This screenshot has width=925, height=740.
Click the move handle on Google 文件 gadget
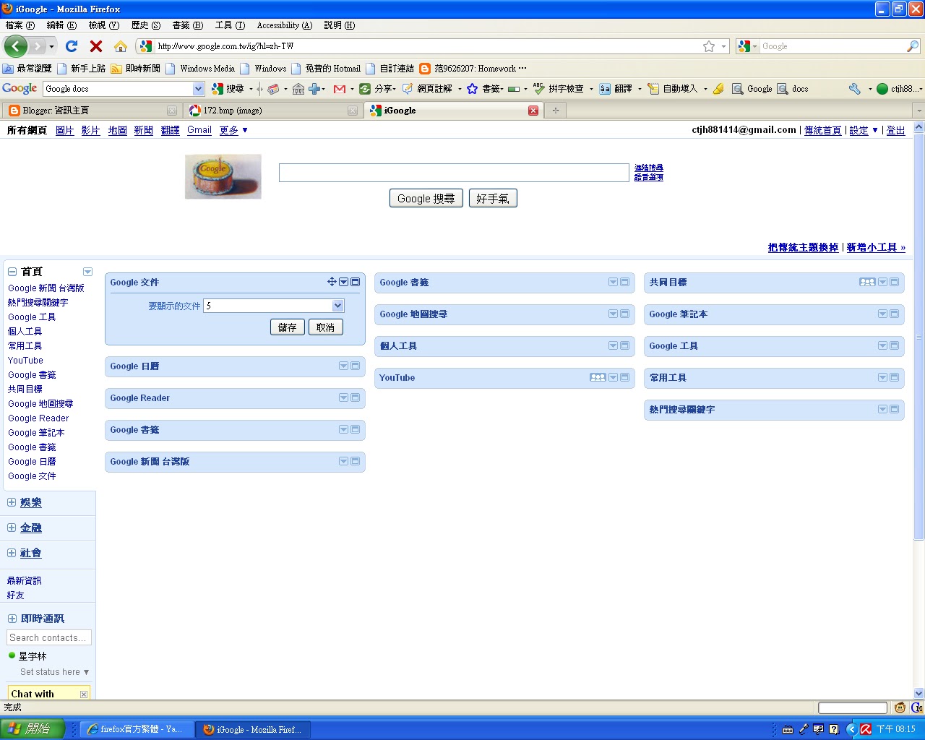[332, 282]
